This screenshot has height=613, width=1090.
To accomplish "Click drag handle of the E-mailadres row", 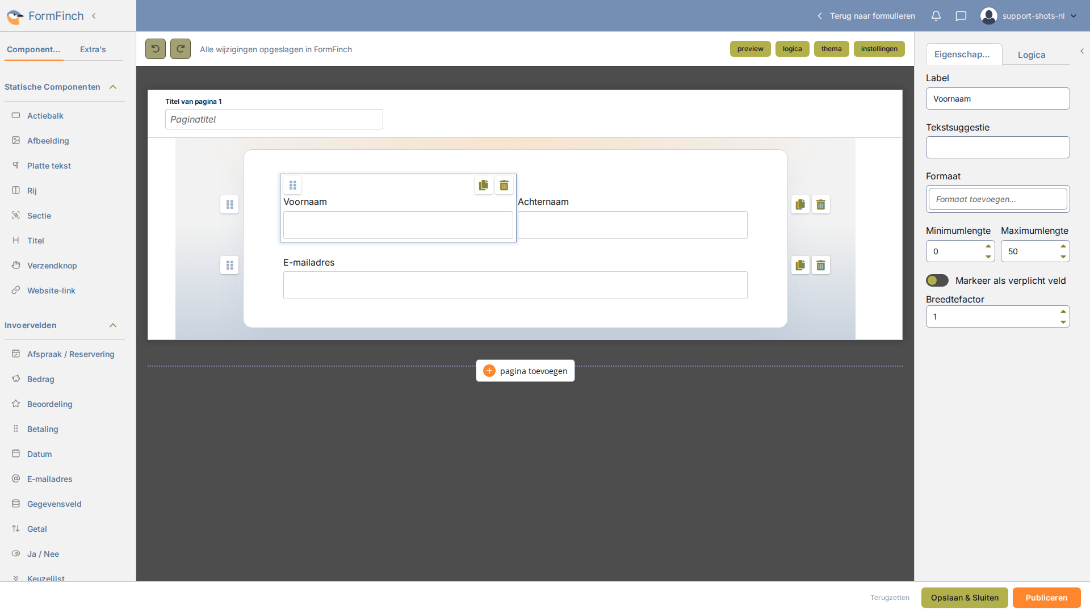I will tap(229, 265).
